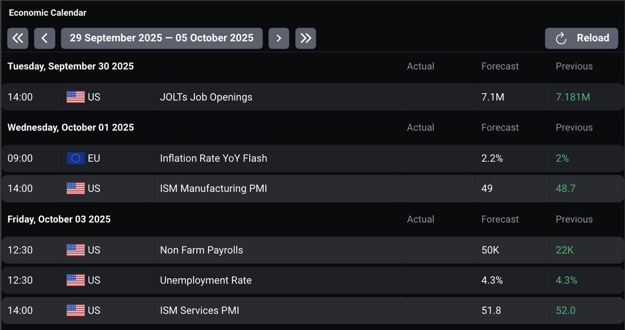This screenshot has height=330, width=625.
Task: Select the Unemployment Rate event
Action: tap(205, 280)
